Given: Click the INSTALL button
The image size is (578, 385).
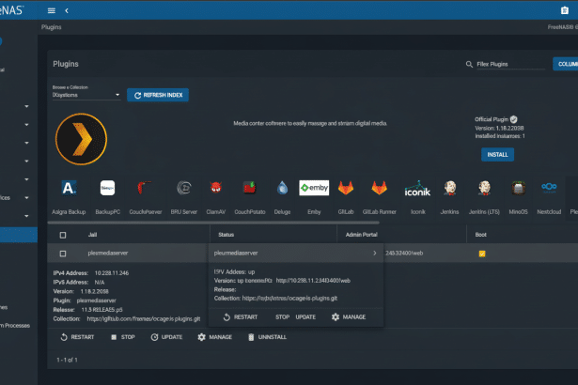Looking at the screenshot, I should click(497, 155).
